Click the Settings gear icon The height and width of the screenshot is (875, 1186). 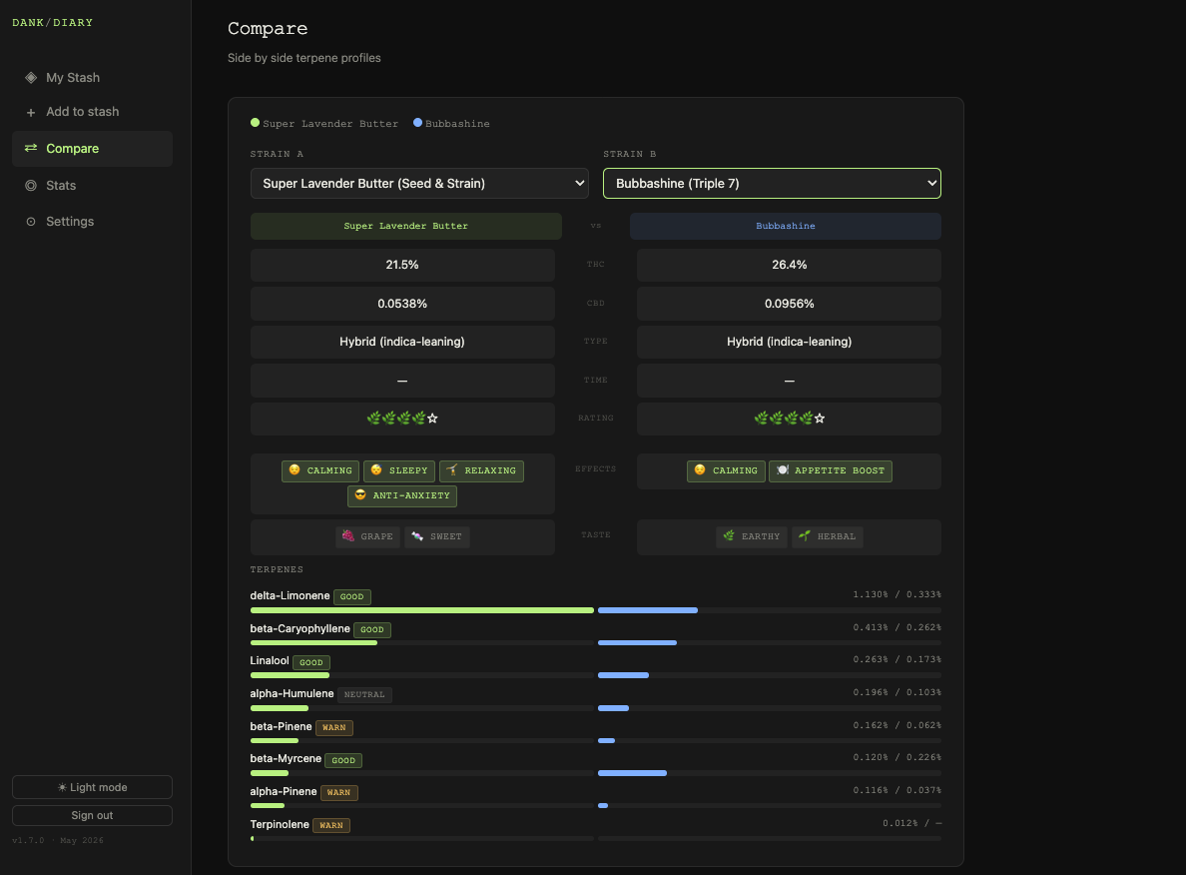[x=31, y=222]
